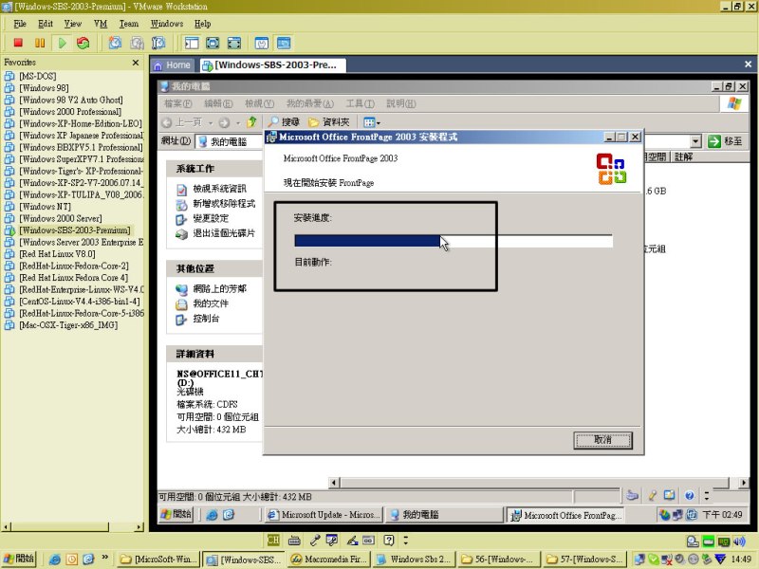The width and height of the screenshot is (759, 569).
Task: Click the 工具(T) menu in Explorer window
Action: (360, 103)
